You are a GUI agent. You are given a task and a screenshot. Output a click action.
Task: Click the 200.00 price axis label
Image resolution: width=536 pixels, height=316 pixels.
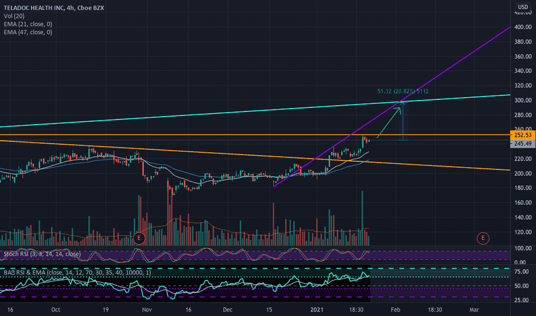(523, 174)
